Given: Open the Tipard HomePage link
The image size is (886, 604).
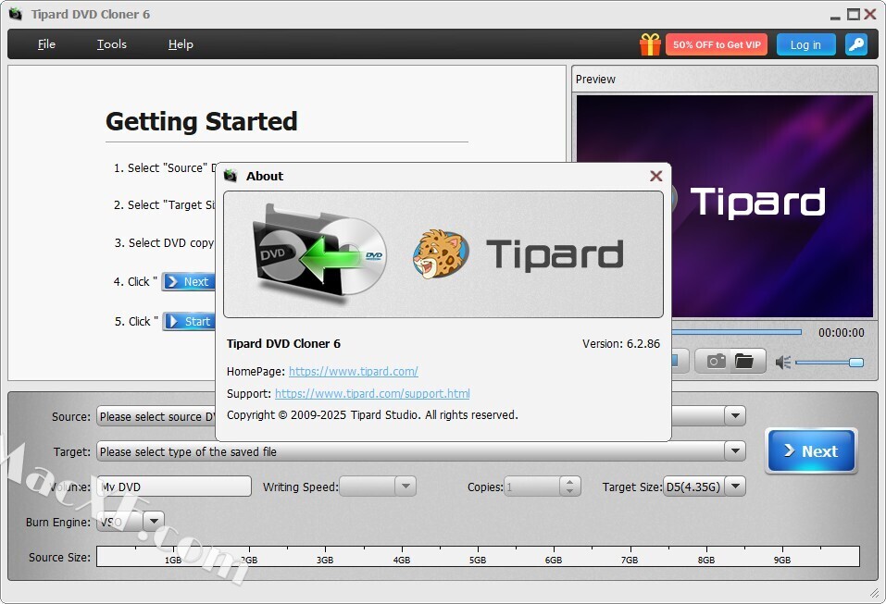Looking at the screenshot, I should (x=353, y=372).
